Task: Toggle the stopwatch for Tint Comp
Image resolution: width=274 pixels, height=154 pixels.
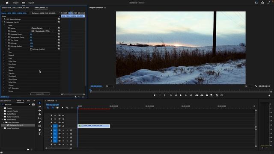Action: (x=9, y=40)
